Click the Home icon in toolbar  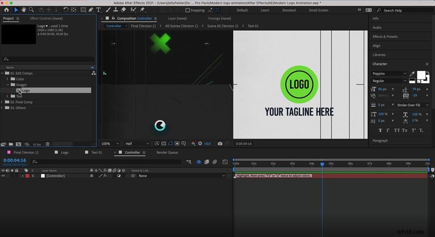pyautogui.click(x=7, y=10)
